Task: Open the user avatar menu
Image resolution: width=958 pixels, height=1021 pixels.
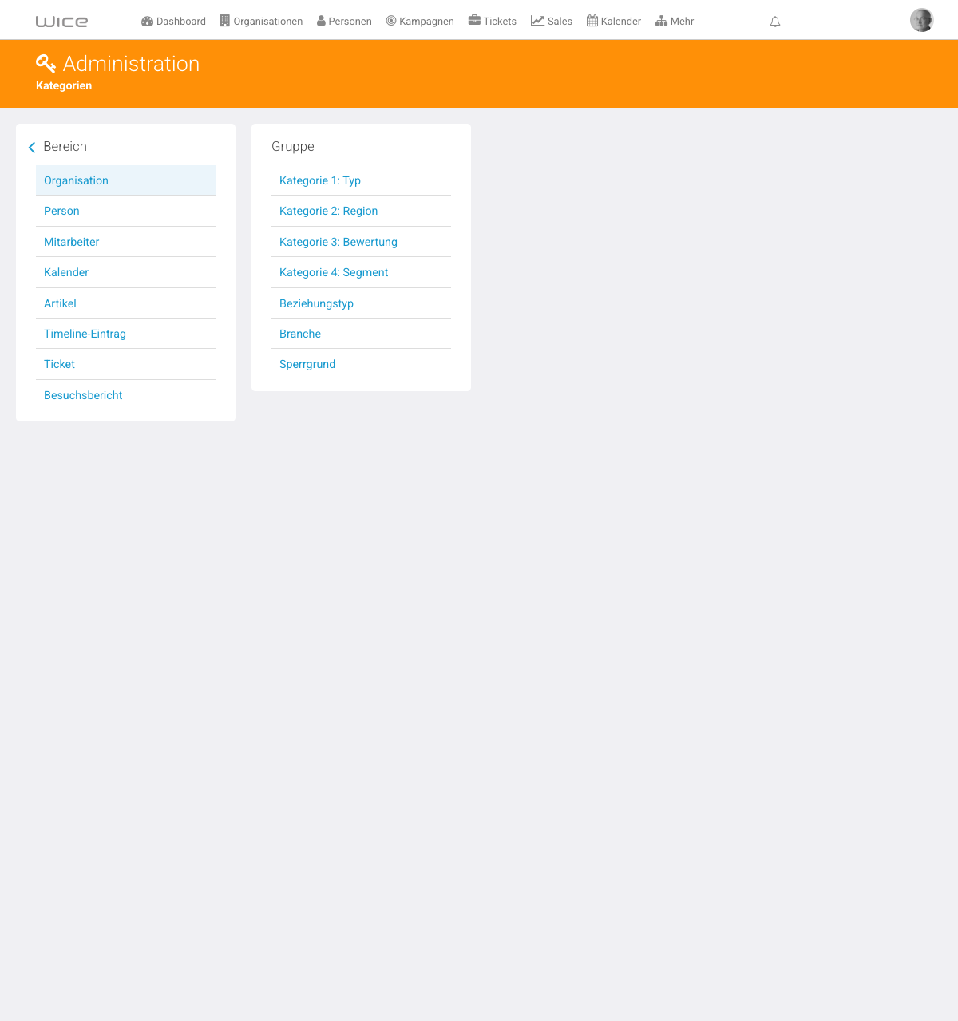Action: (921, 20)
